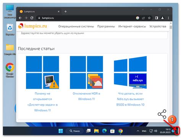This screenshot has height=138, width=181.
Task: Open the Chrome three-dot menu
Action: [x=168, y=18]
